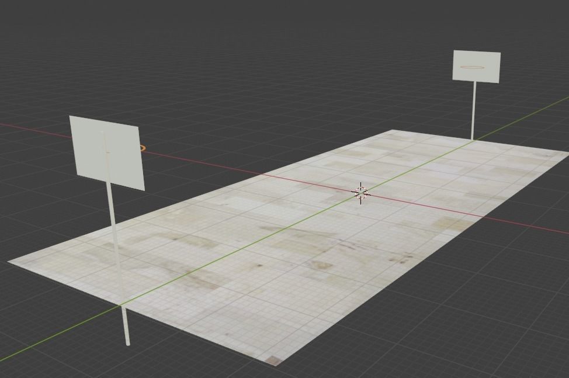This screenshot has height=378, width=569.
Task: Select the pole under the far backboard
Action: click(x=473, y=110)
